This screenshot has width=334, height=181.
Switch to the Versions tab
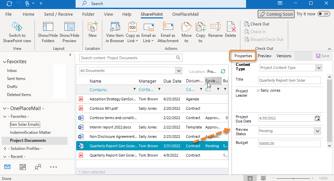point(284,56)
